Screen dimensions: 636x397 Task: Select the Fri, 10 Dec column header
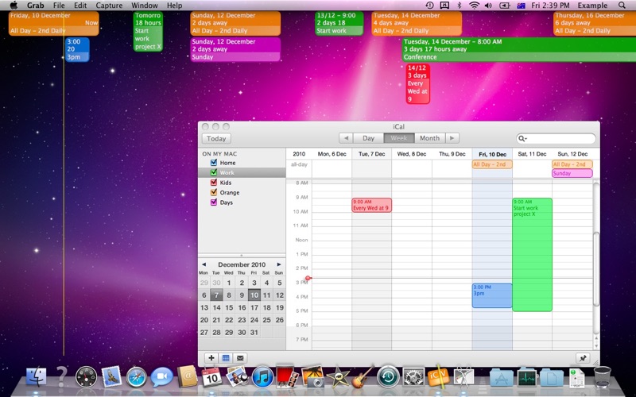click(492, 154)
